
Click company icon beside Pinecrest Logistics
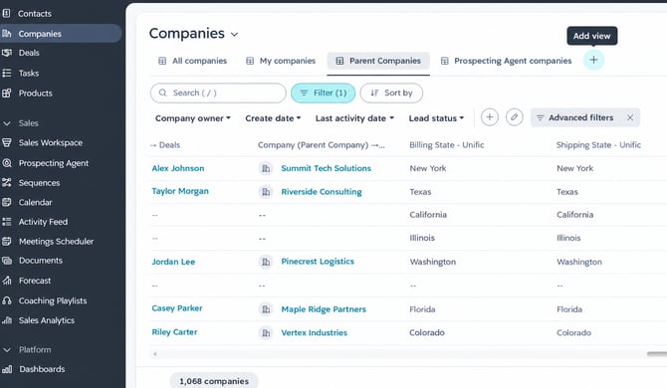[x=266, y=262]
